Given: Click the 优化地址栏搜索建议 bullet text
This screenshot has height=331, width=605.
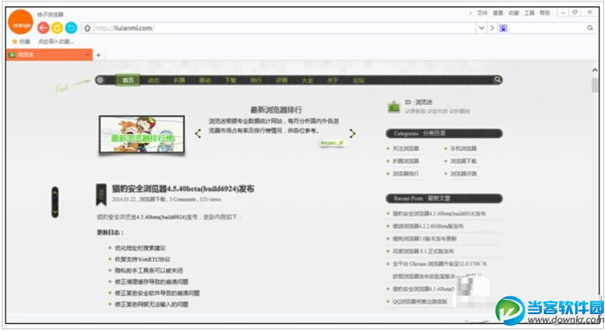Looking at the screenshot, I should (140, 248).
